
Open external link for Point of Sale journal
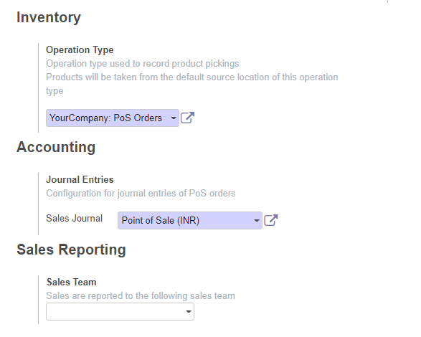point(271,220)
